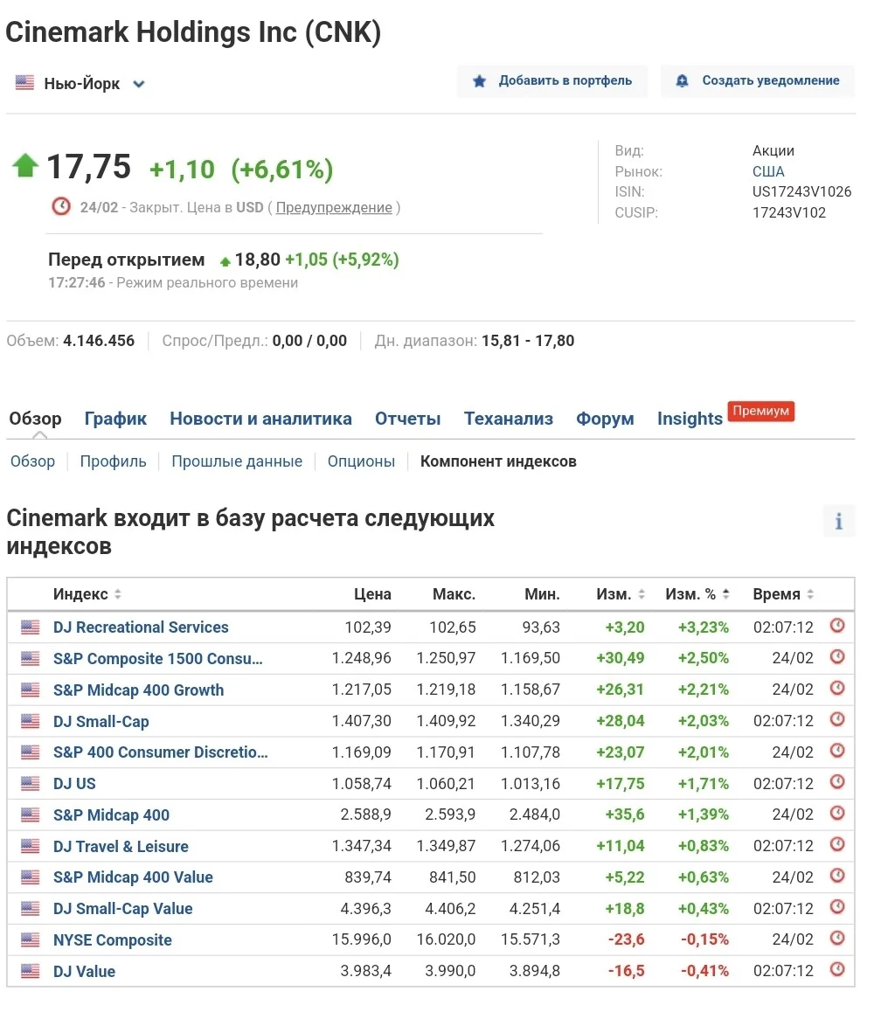Open the График tab
Viewport: 874px width, 1012px height.
115,419
